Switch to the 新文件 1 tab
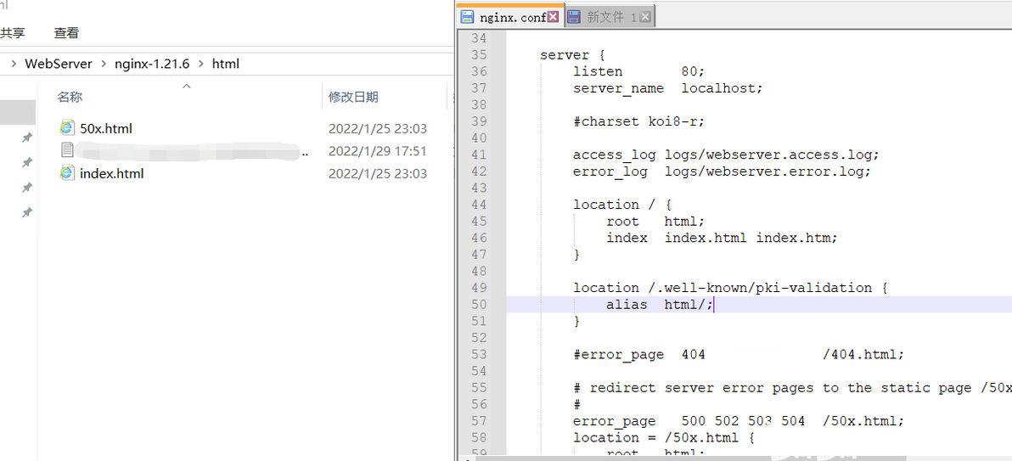This screenshot has height=461, width=1012. (x=611, y=18)
